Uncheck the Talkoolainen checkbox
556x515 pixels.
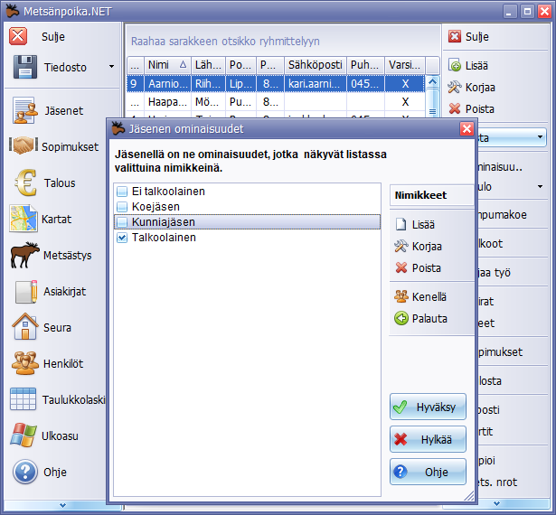point(121,238)
